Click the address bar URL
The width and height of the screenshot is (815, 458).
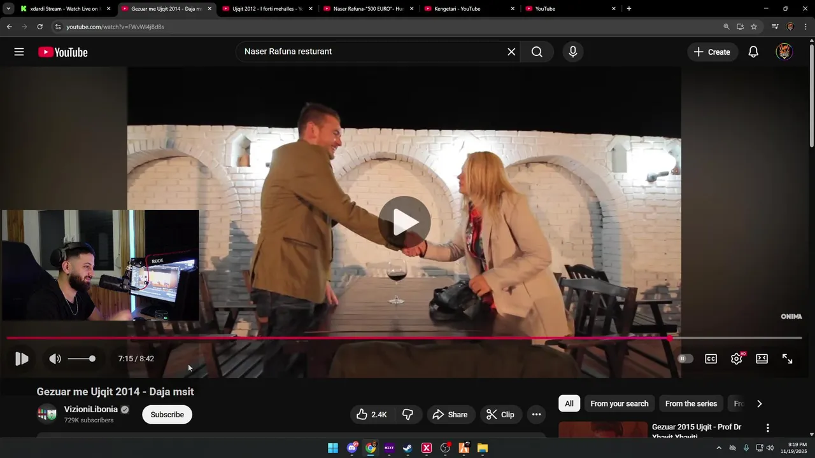pyautogui.click(x=115, y=27)
